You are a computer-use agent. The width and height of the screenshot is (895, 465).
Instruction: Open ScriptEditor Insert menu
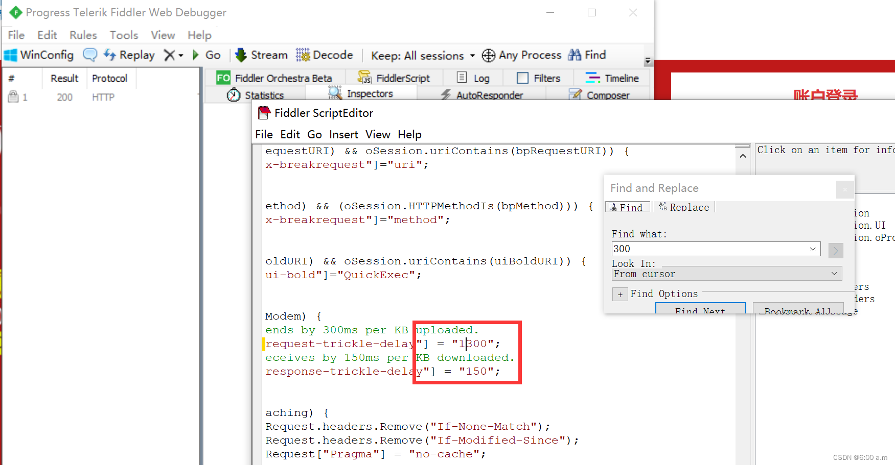[343, 134]
